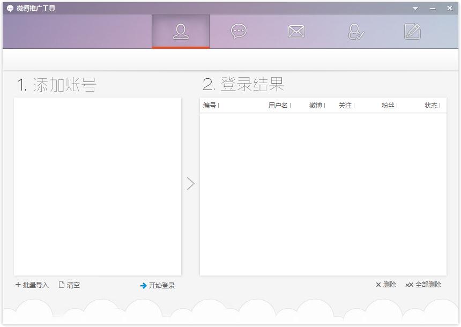Click the 关注 column header
Screen dimensions: 461x327
coord(345,106)
